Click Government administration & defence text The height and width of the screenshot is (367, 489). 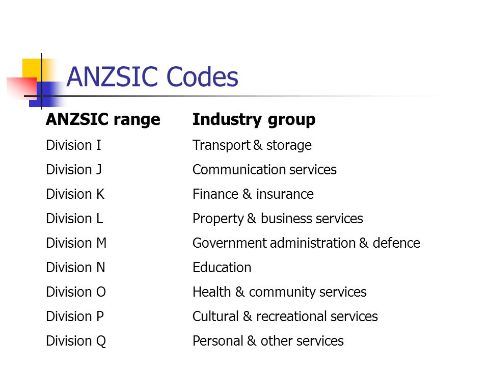306,243
